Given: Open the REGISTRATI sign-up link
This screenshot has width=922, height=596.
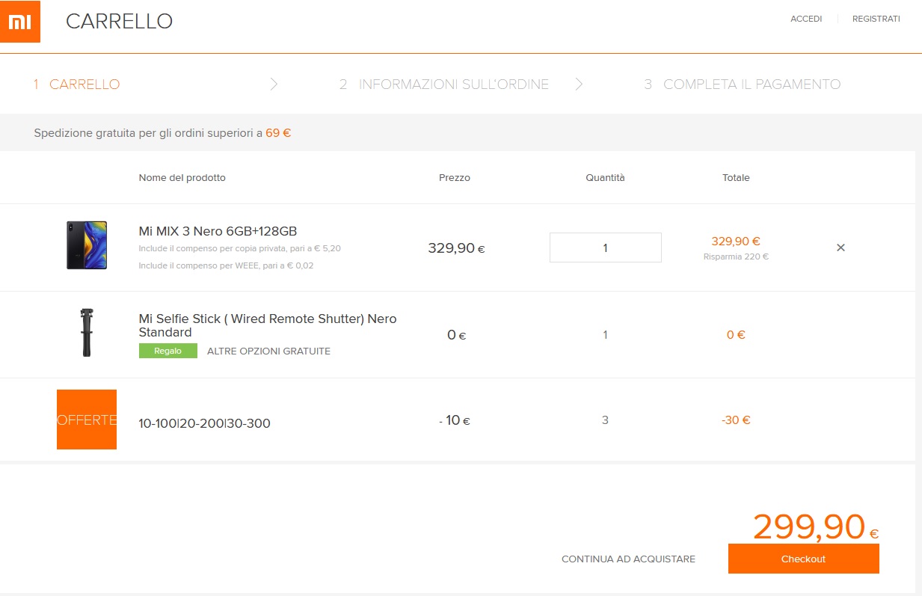Looking at the screenshot, I should pos(876,19).
